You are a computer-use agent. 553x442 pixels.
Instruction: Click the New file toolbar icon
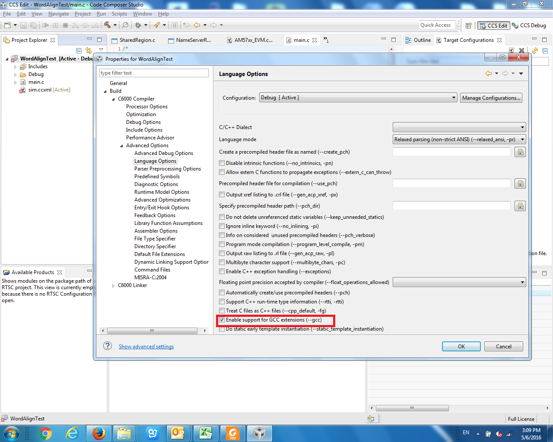pyautogui.click(x=7, y=25)
